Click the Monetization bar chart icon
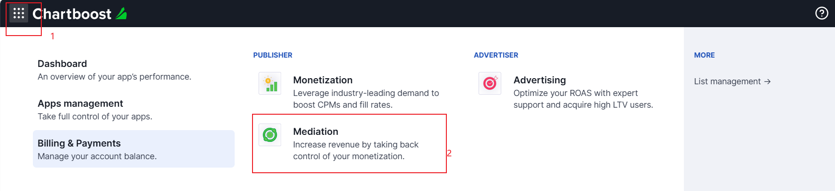This screenshot has height=191, width=835. point(270,83)
